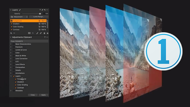The image size is (190, 107).
Task: Select the Radial Gradient Mask tool
Action: [x=47, y=33]
